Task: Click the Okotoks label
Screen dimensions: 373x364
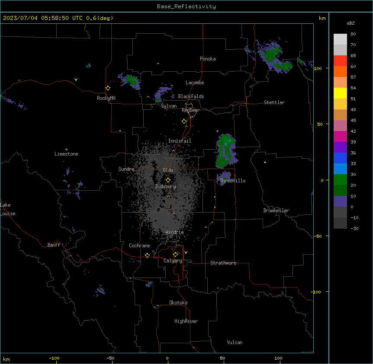Action: [178, 303]
